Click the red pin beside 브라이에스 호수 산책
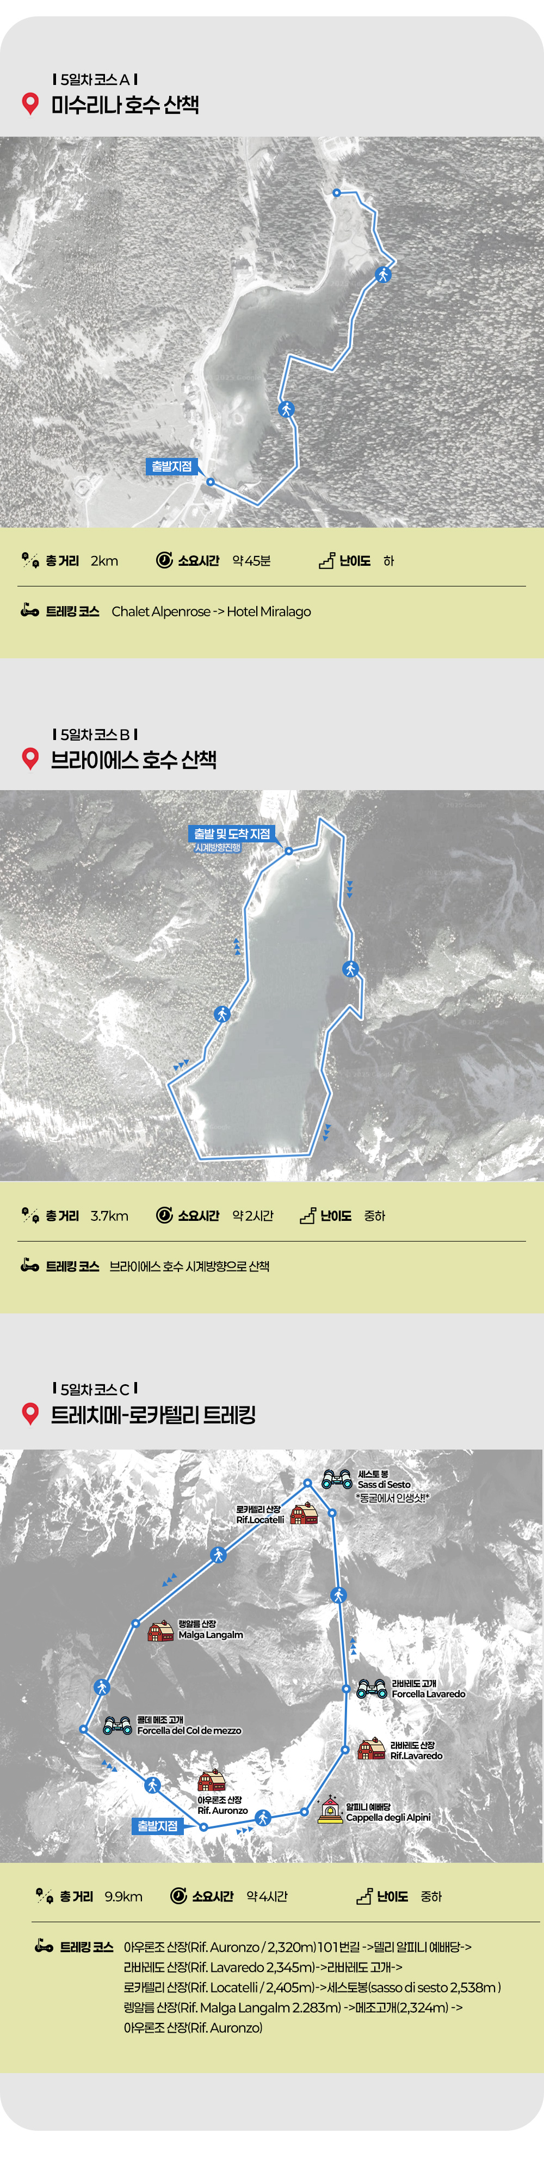Image resolution: width=544 pixels, height=2158 pixels. pos(31,759)
